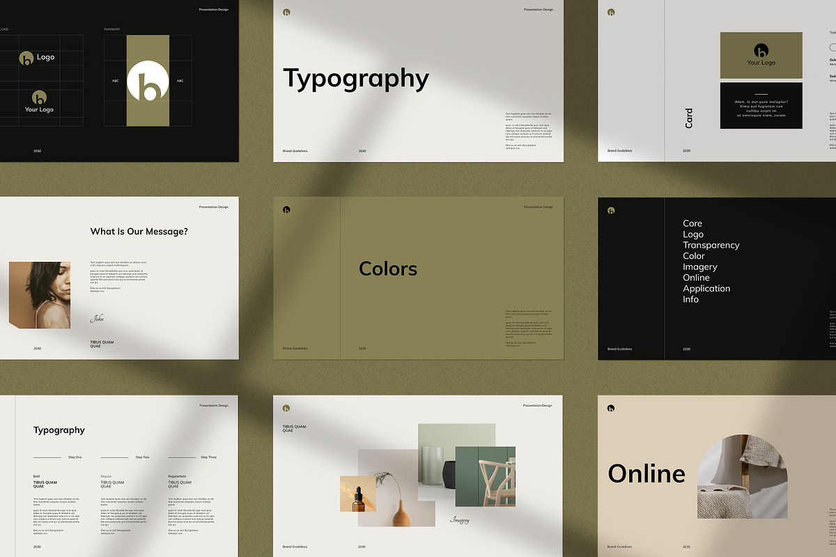Click the olive 'b' icon beside the 'Logo' text
This screenshot has width=836, height=557.
tap(26, 58)
